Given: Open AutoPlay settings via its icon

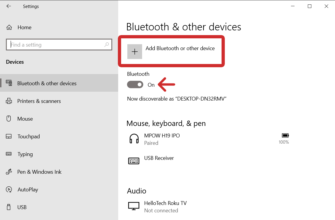Looking at the screenshot, I should coord(9,189).
